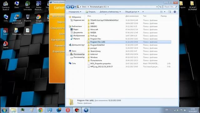Select the totalcmd folder

coord(129,54)
